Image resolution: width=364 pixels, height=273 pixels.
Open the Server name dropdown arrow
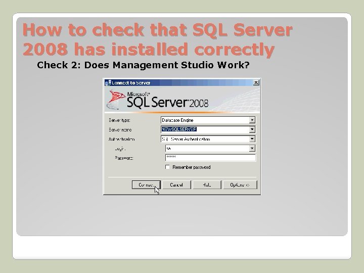(252, 129)
